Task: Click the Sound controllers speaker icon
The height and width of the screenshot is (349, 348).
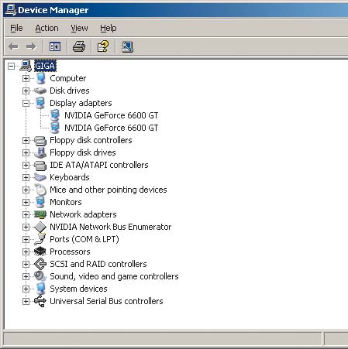Action: (40, 276)
